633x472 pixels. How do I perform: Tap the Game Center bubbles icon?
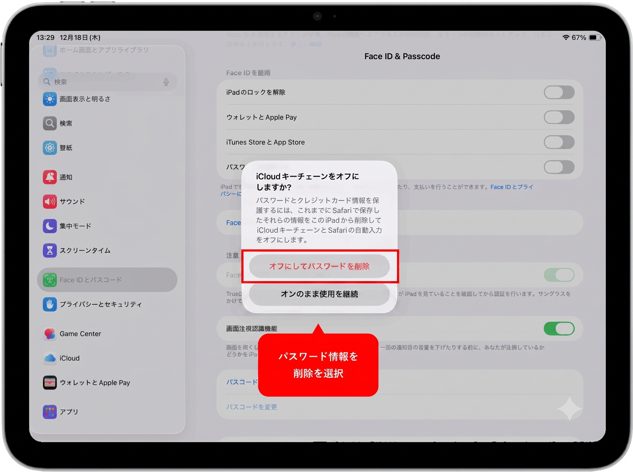(50, 334)
